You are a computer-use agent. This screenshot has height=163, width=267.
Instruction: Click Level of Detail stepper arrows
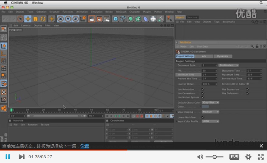[216, 84]
